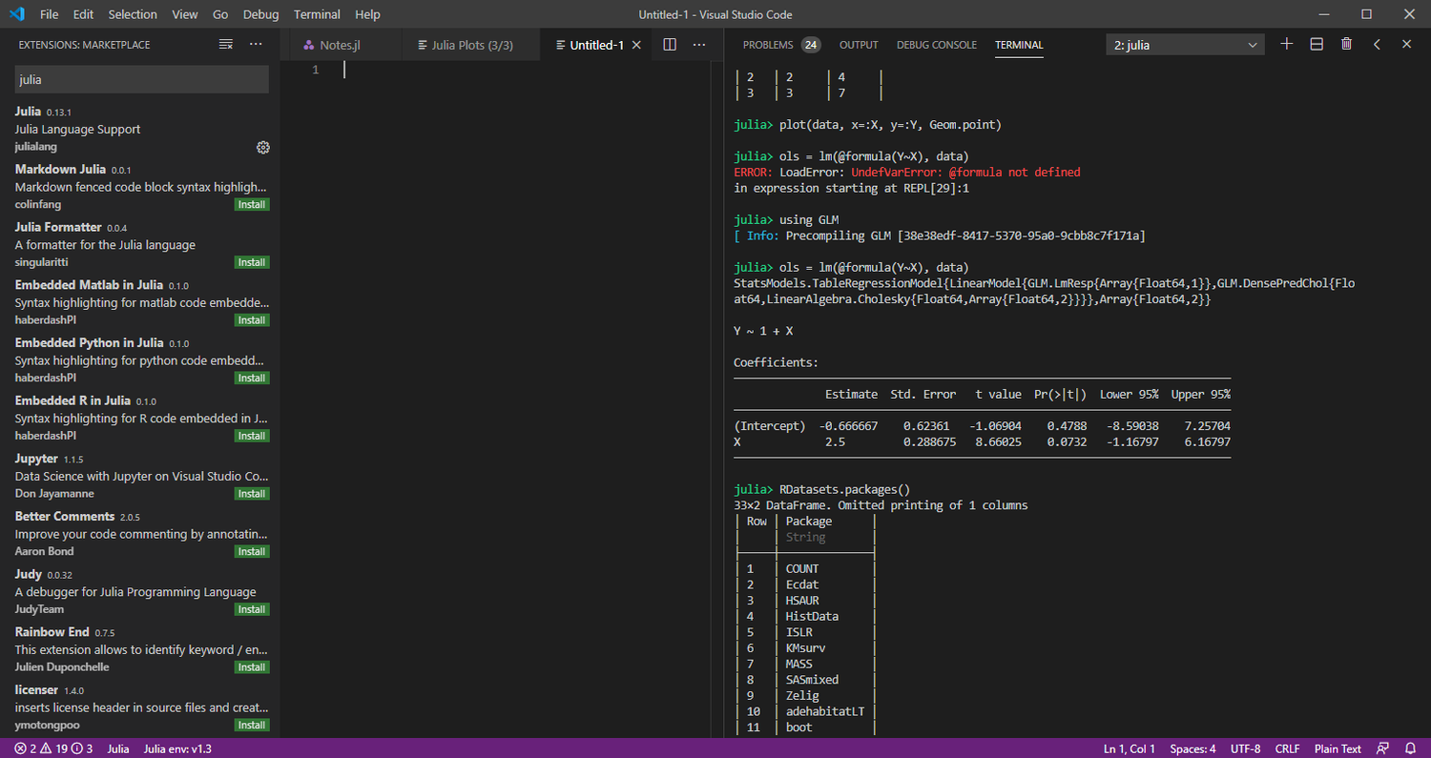Install the Jupyter extension

(x=252, y=494)
